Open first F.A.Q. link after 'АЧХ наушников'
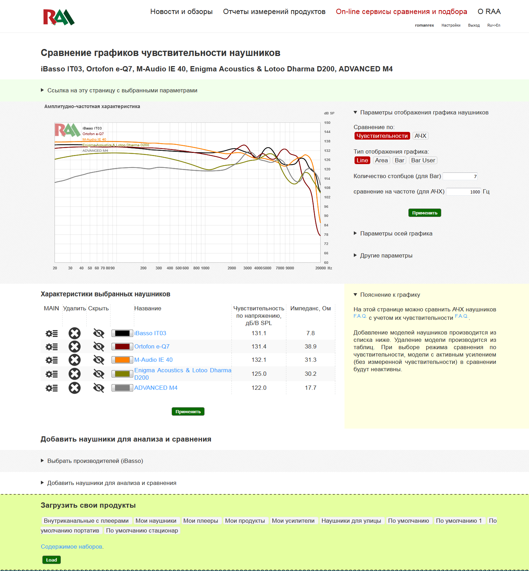 [360, 316]
